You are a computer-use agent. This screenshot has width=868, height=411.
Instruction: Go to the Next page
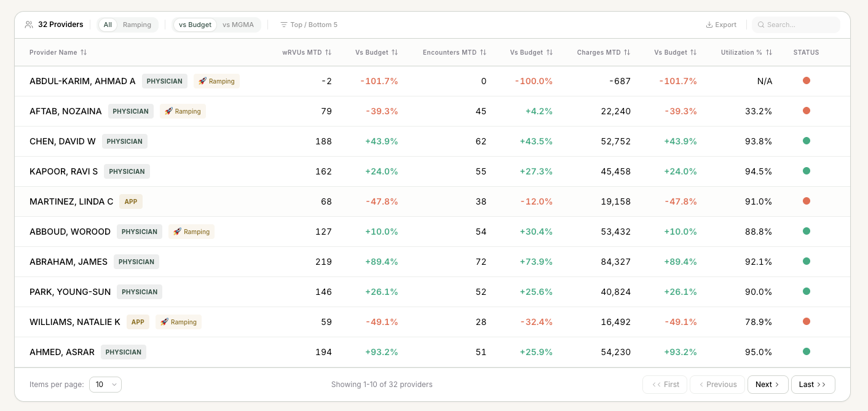pyautogui.click(x=768, y=385)
